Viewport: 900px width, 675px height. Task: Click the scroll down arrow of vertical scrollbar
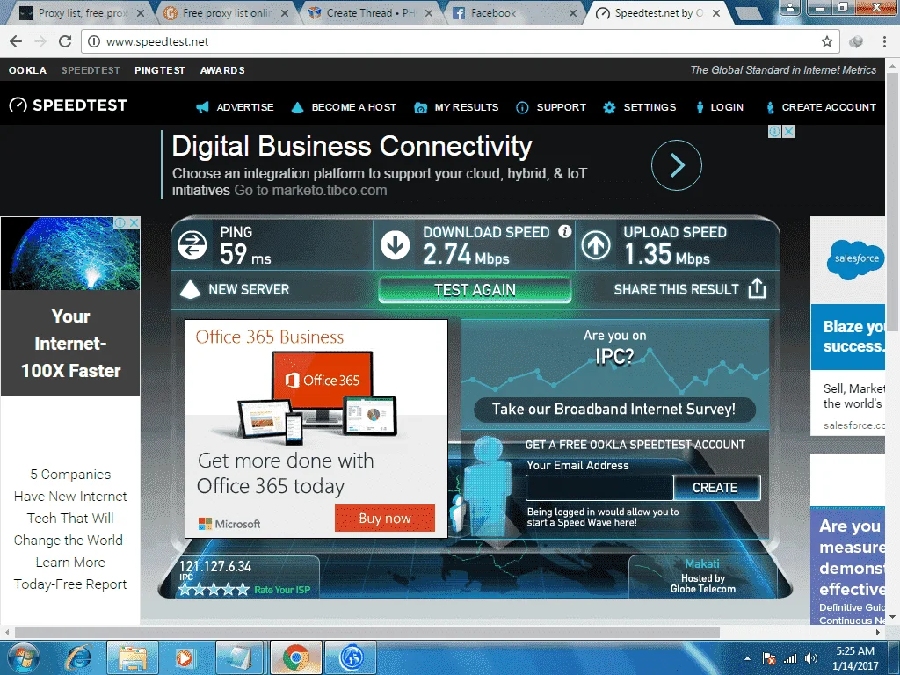893,617
